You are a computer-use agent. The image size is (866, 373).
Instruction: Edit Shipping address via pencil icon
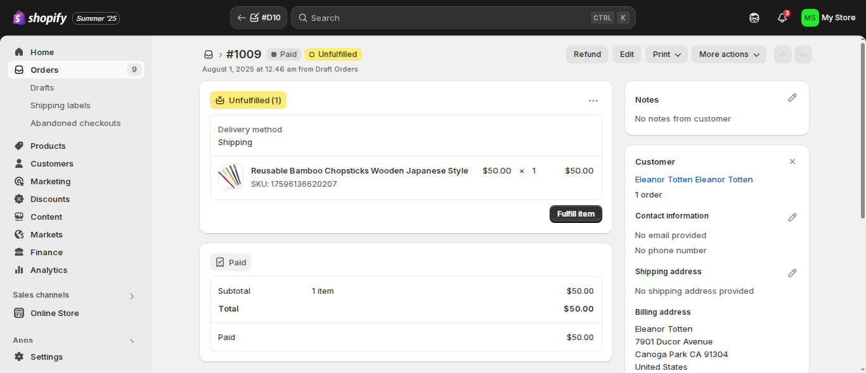[x=792, y=273]
